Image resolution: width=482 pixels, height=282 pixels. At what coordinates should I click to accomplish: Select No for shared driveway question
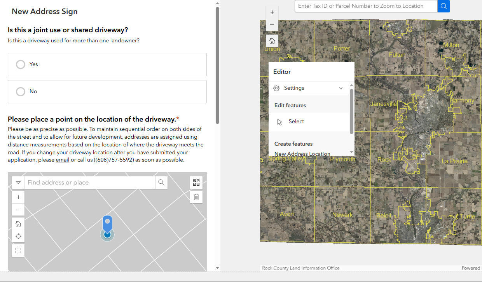coord(20,92)
